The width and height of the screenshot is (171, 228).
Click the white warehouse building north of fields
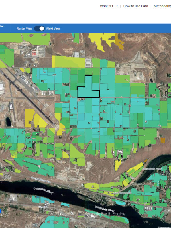pos(89,62)
